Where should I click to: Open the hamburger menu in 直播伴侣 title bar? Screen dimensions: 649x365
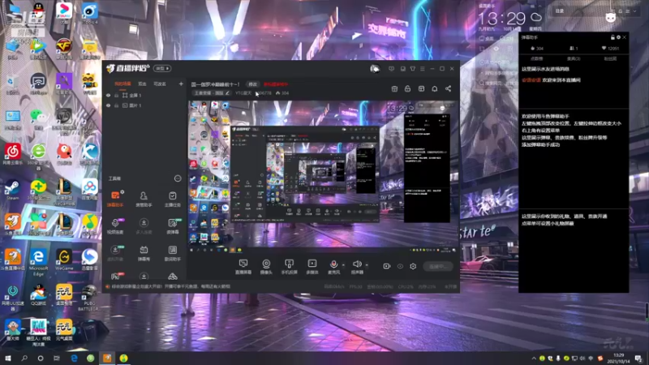(422, 69)
